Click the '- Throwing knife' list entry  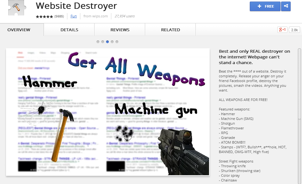pyautogui.click(x=232, y=166)
